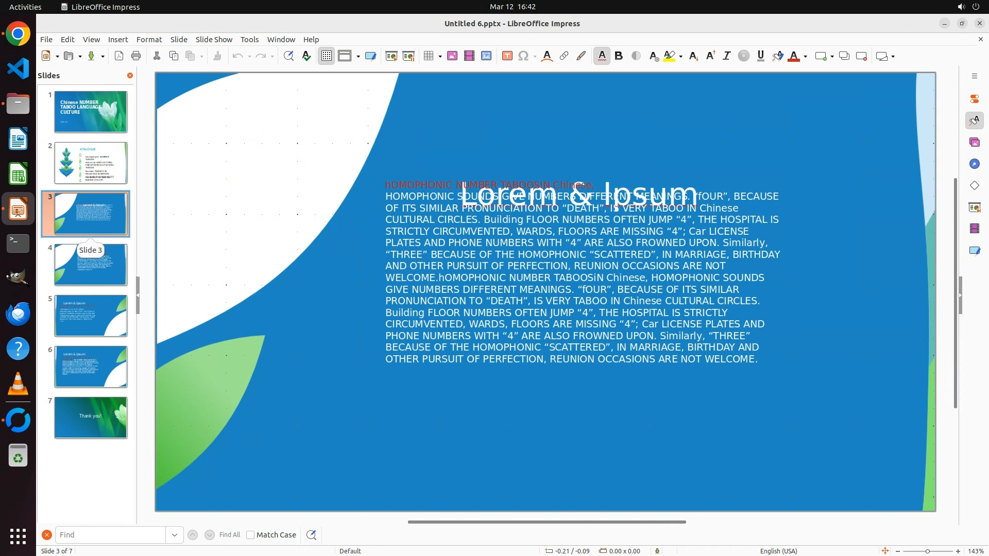This screenshot has height=556, width=989.
Task: Toggle the Display Grid button
Action: coord(327,56)
